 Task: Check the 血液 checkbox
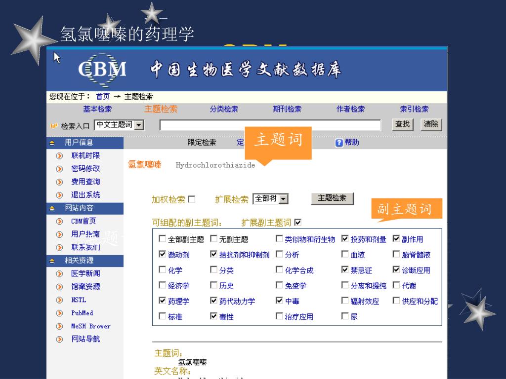[x=345, y=254]
